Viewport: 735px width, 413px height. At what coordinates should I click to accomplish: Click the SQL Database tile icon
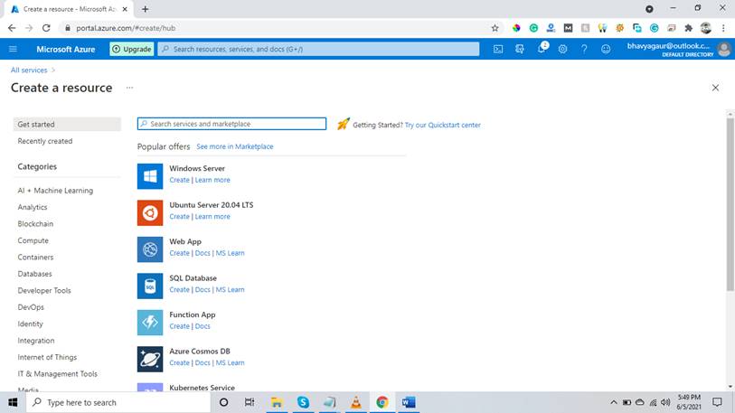150,286
